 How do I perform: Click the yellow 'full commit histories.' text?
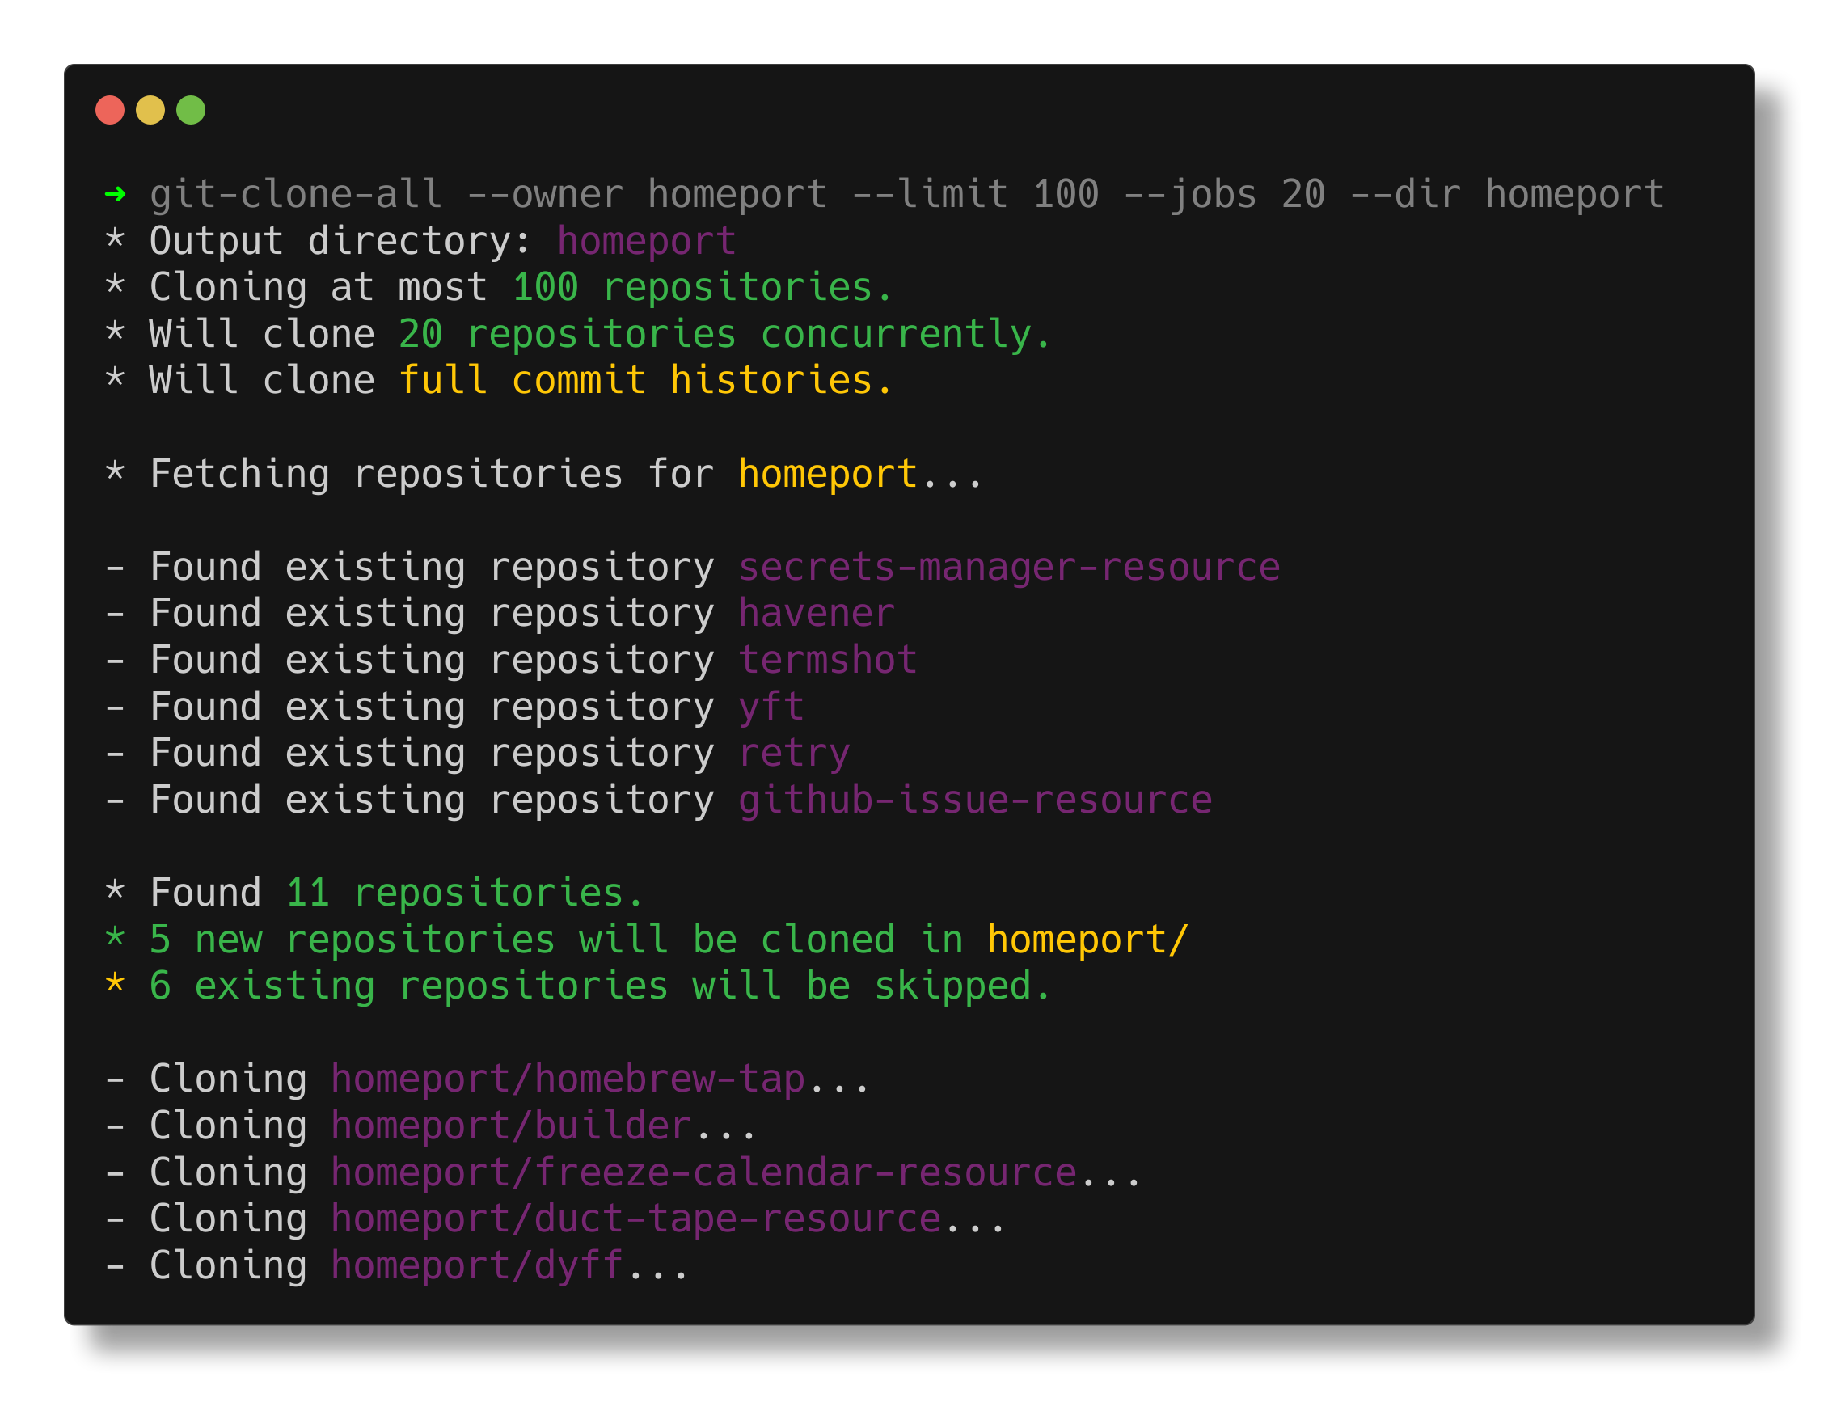(x=645, y=381)
